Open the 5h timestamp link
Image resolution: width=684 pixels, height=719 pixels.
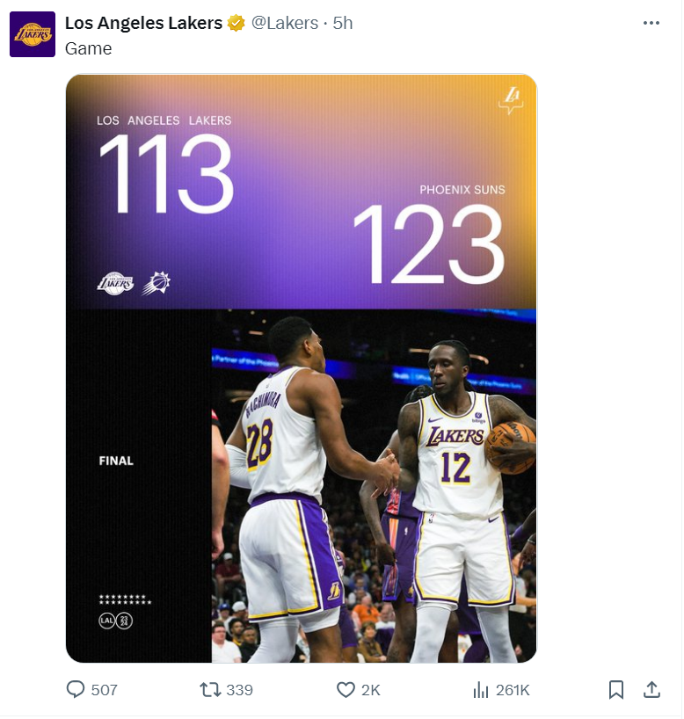343,23
